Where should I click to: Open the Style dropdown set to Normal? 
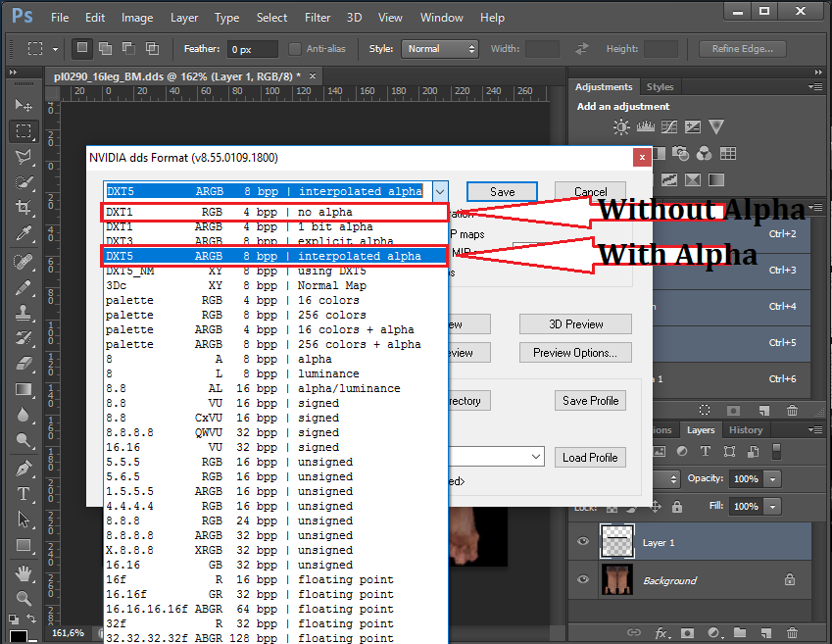pyautogui.click(x=440, y=49)
